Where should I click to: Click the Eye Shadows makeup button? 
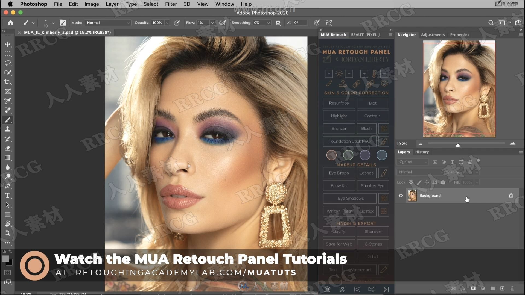pyautogui.click(x=350, y=198)
